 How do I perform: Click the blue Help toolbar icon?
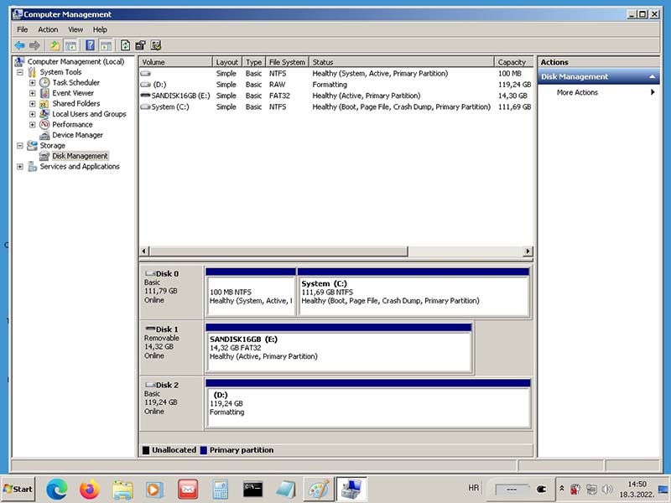pos(90,45)
